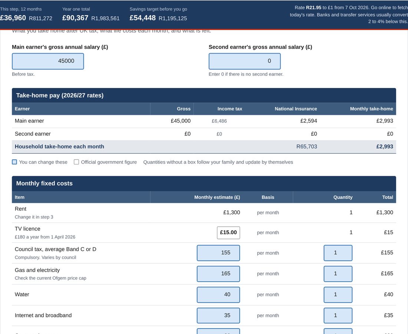Select Main earner income tax £6,486

tap(219, 121)
